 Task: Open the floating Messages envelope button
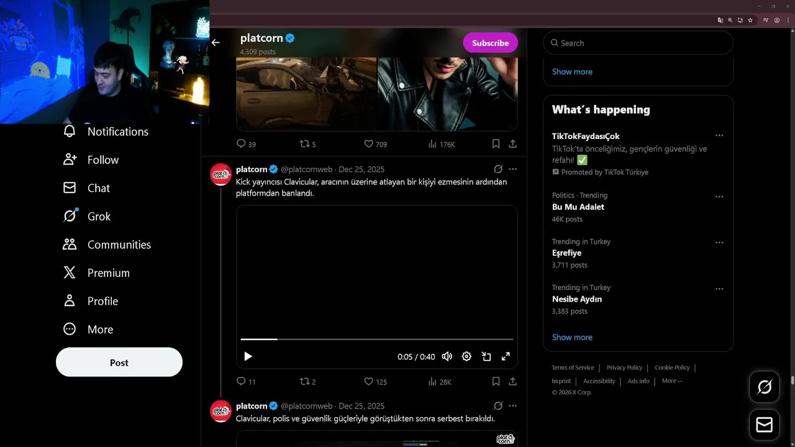click(765, 425)
